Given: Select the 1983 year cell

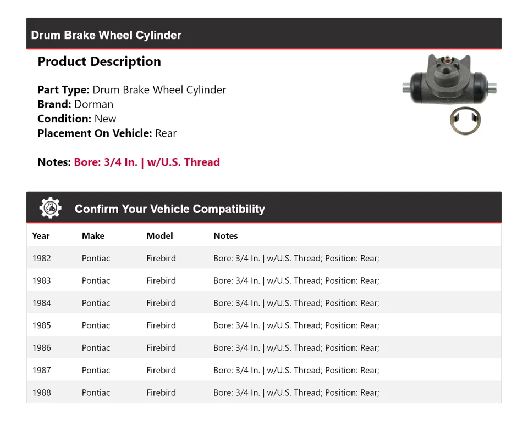Looking at the screenshot, I should pos(41,280).
